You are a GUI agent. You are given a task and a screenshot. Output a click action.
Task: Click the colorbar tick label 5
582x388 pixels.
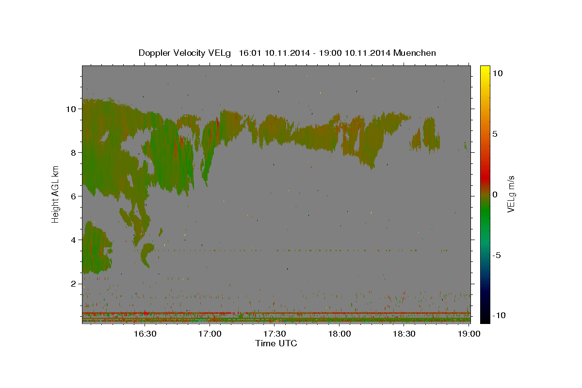[495, 134]
